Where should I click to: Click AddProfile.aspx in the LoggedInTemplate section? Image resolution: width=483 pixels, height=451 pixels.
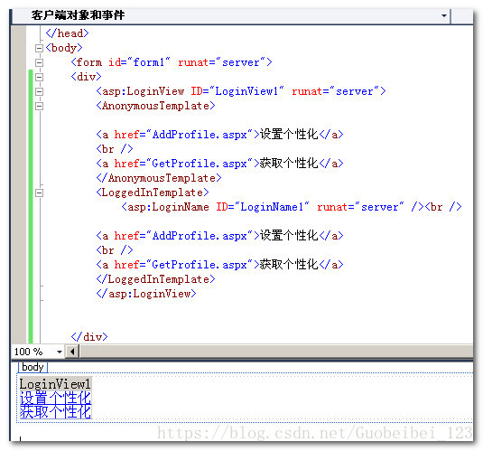(200, 236)
